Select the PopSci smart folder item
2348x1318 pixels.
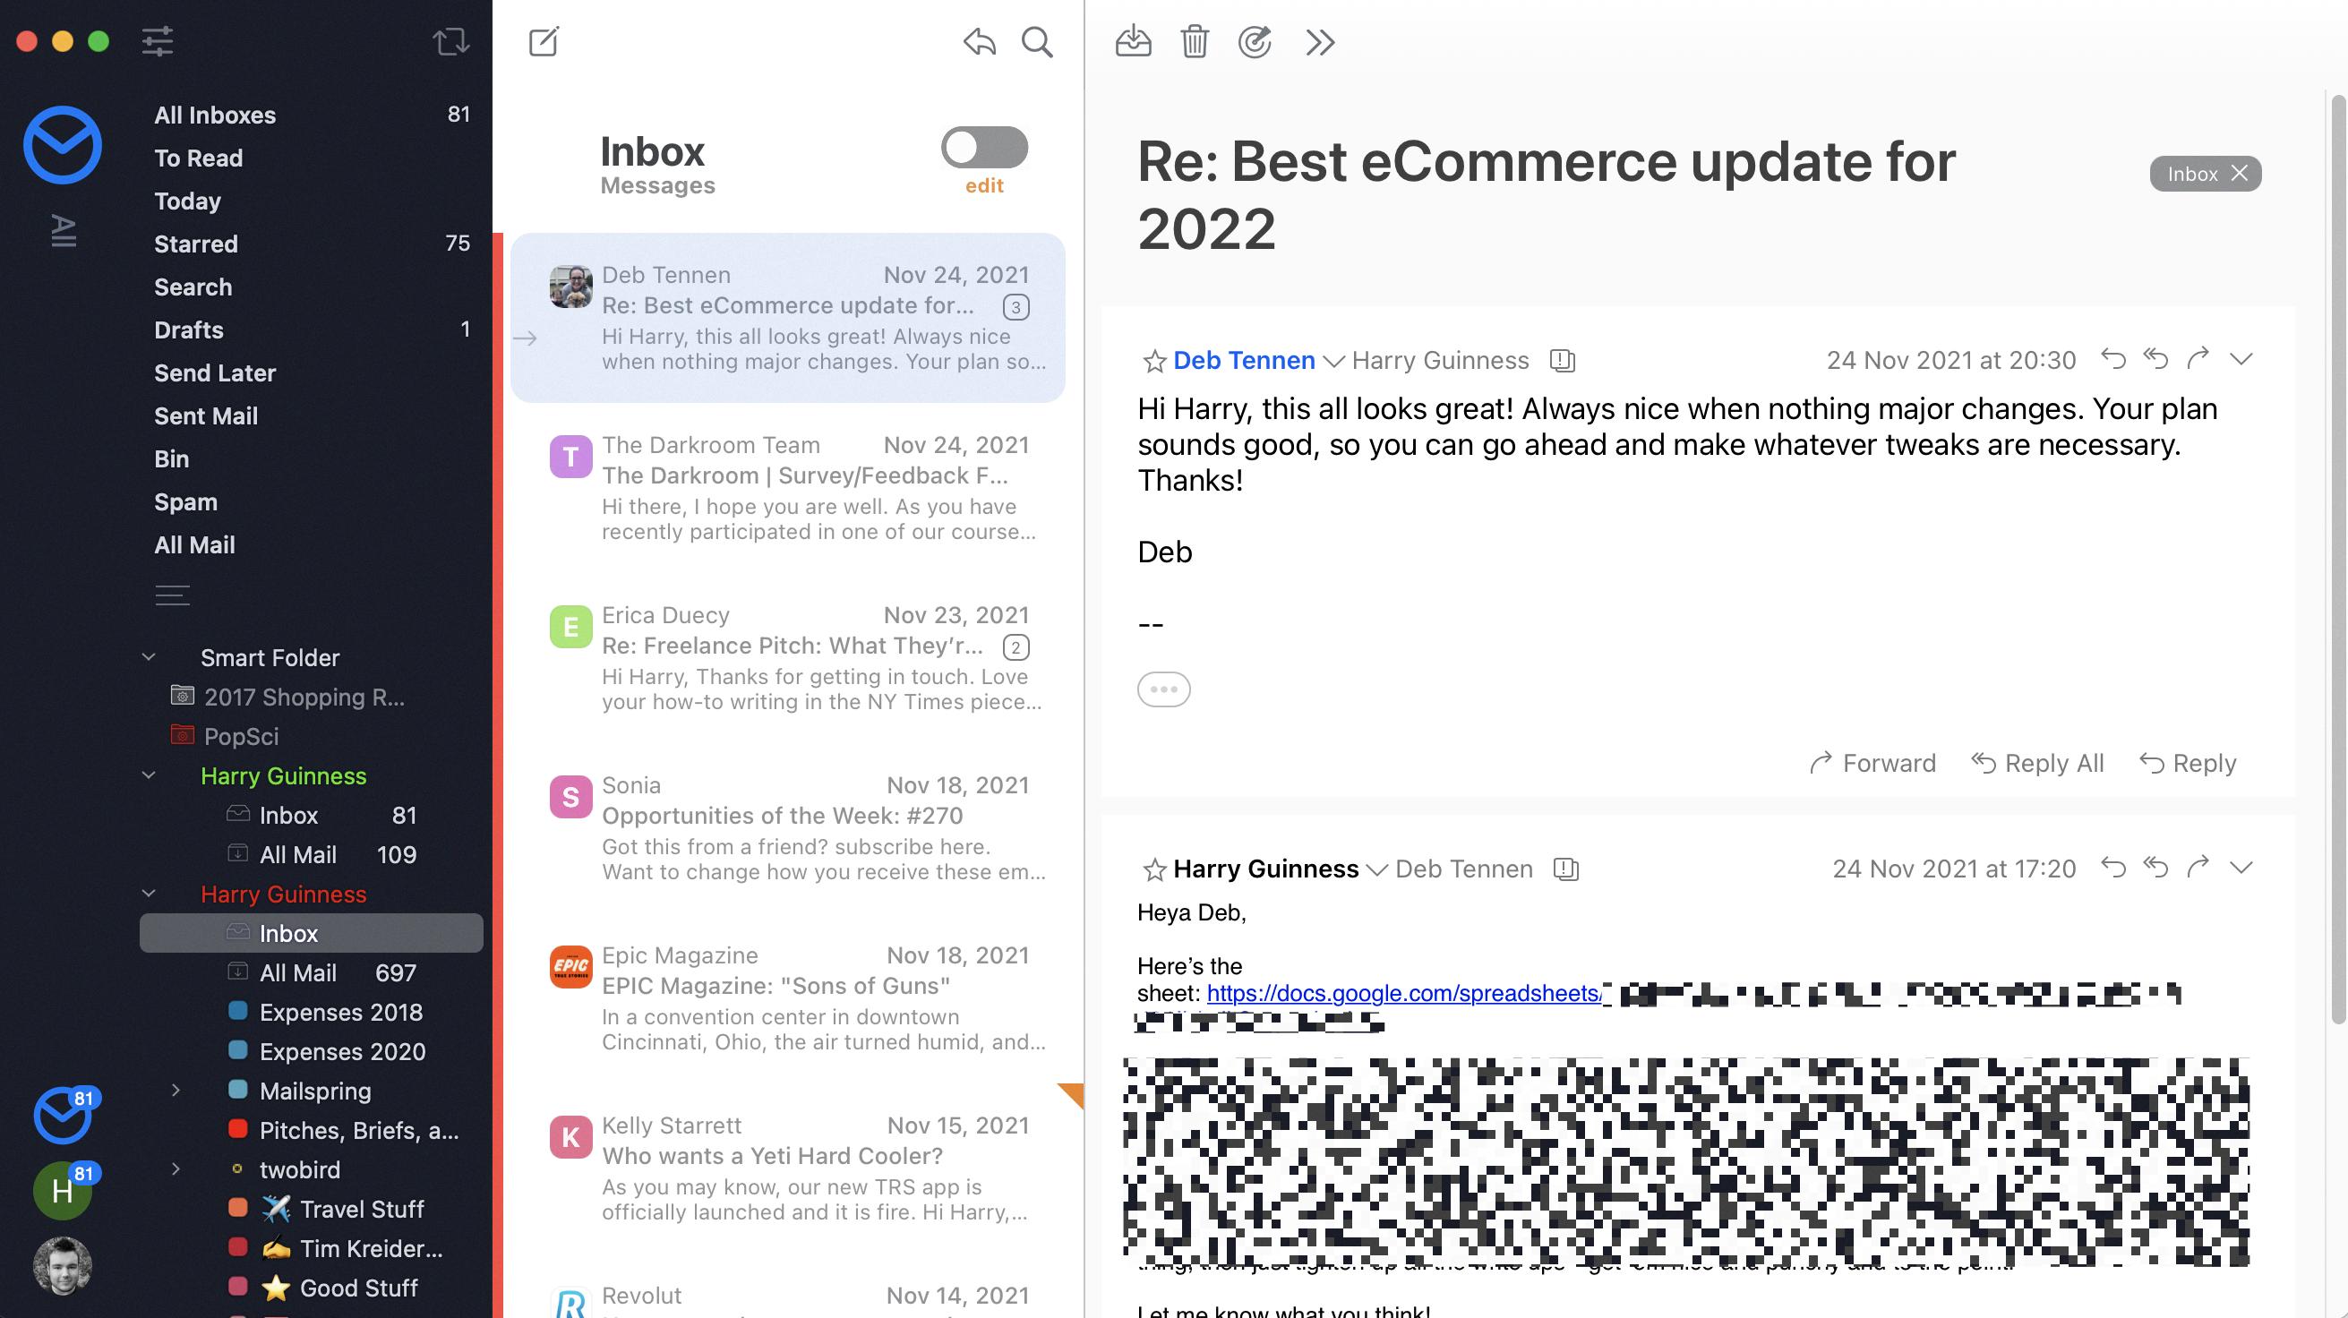coord(240,736)
